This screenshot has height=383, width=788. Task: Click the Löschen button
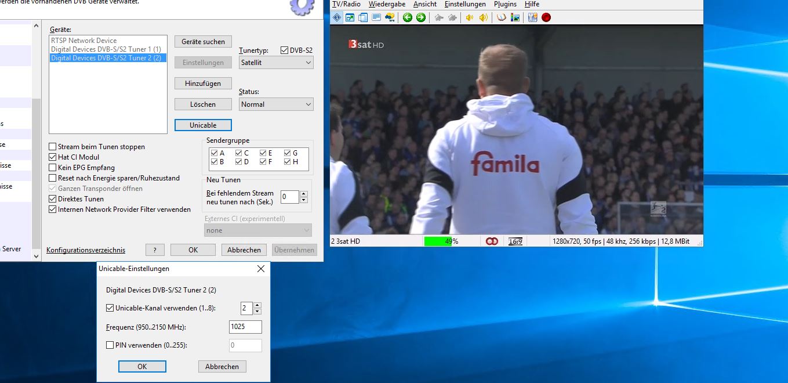click(x=203, y=104)
